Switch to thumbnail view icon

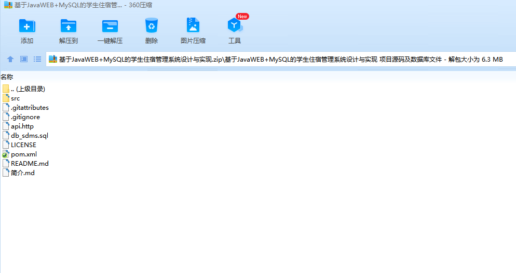24,59
